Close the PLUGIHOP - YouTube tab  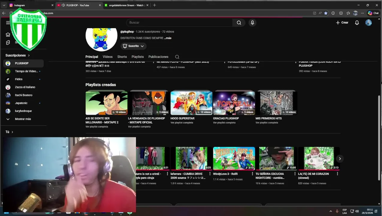click(100, 5)
